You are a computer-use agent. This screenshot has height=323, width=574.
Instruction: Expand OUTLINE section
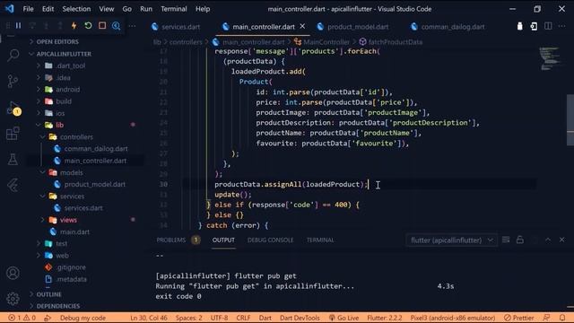[x=48, y=294]
